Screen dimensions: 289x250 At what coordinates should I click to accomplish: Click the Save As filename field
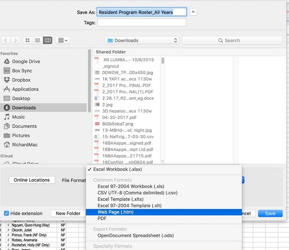point(142,12)
